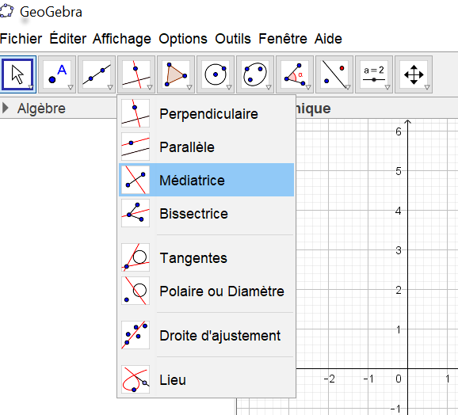
Task: Open the Outils menu
Action: click(233, 39)
